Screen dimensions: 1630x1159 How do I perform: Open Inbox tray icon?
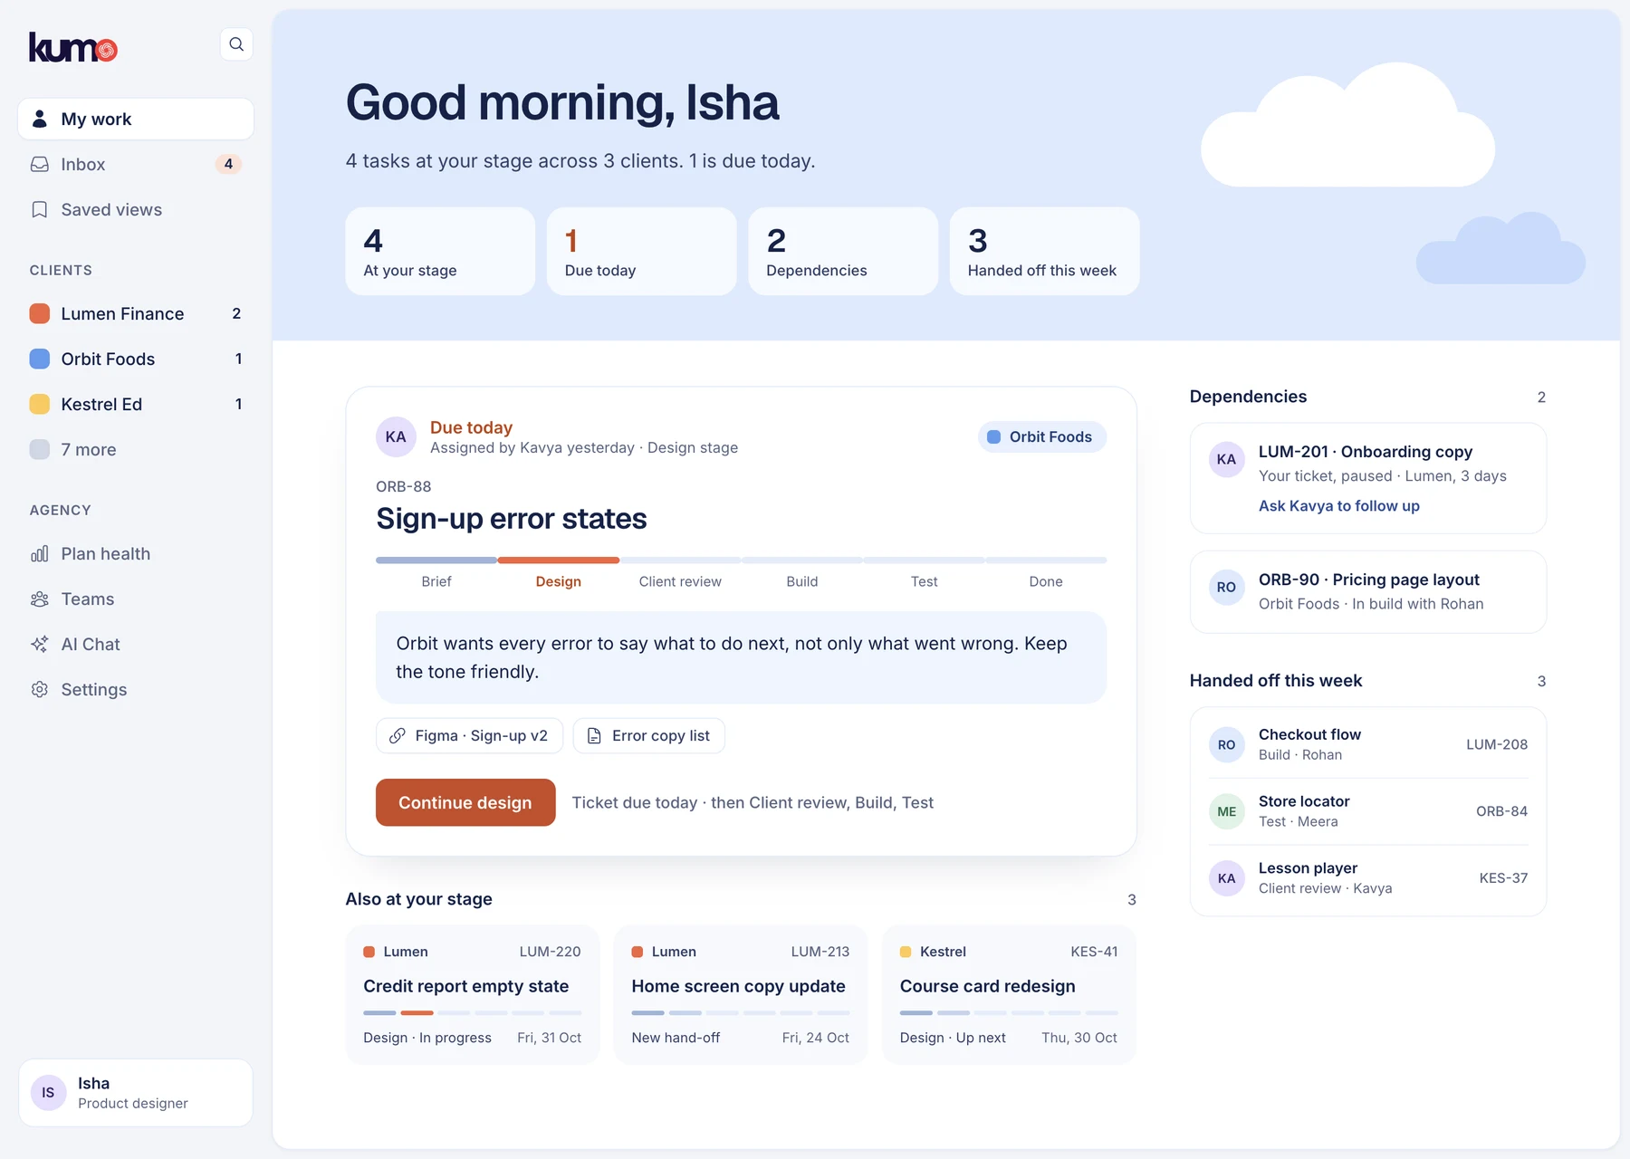40,164
